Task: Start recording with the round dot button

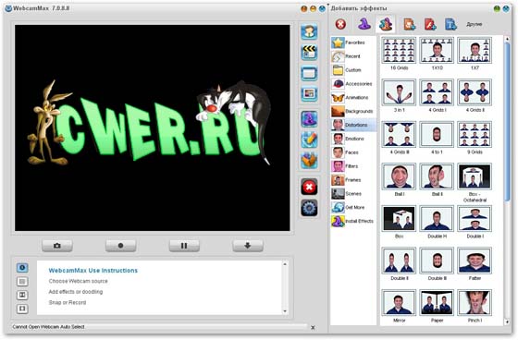Action: pyautogui.click(x=120, y=246)
